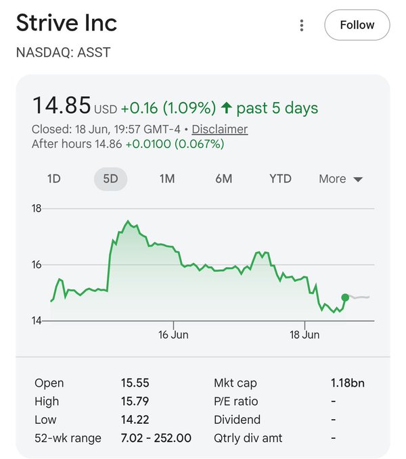Click the Open value 15.55
Screen dimensions: 406x459
[x=135, y=383]
